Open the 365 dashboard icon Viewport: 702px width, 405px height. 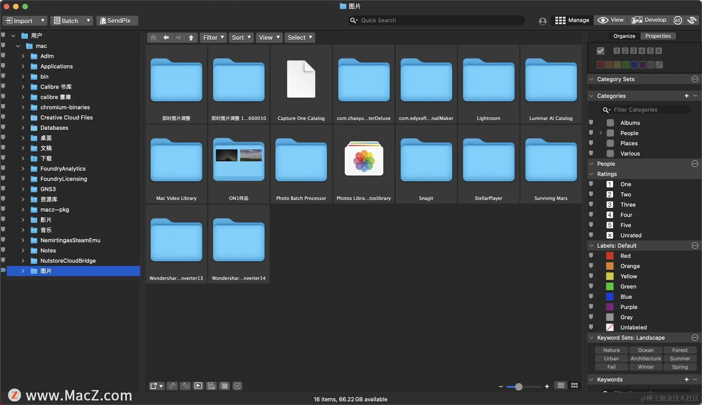pyautogui.click(x=678, y=20)
